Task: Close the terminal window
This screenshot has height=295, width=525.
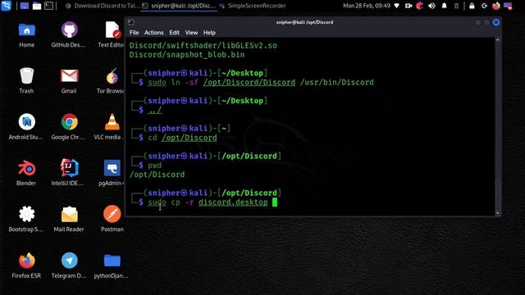Action: tap(495, 22)
